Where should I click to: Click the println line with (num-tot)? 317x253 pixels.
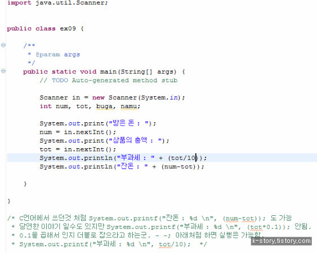122,166
